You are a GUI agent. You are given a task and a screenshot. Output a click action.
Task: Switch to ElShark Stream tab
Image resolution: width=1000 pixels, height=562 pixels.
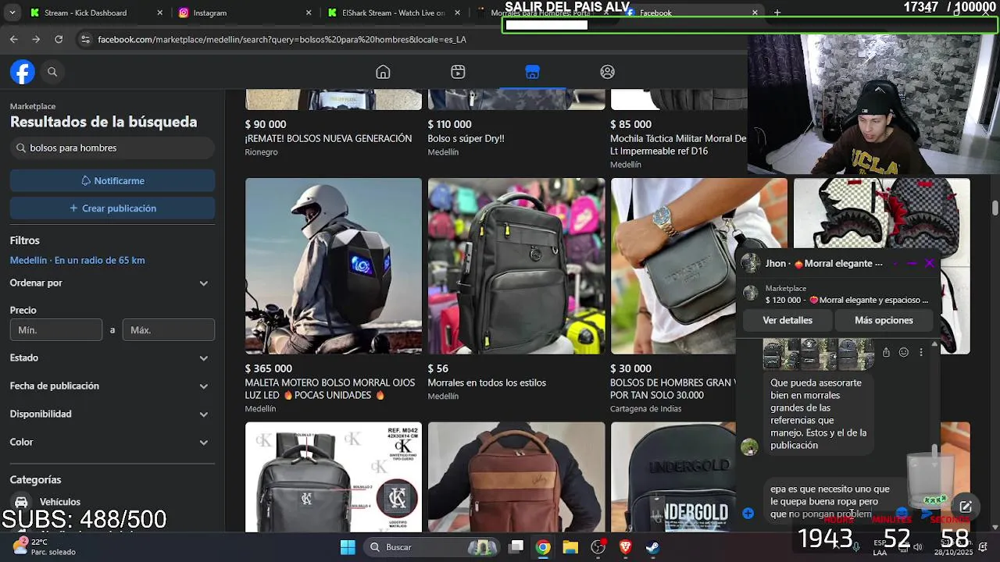click(x=393, y=12)
